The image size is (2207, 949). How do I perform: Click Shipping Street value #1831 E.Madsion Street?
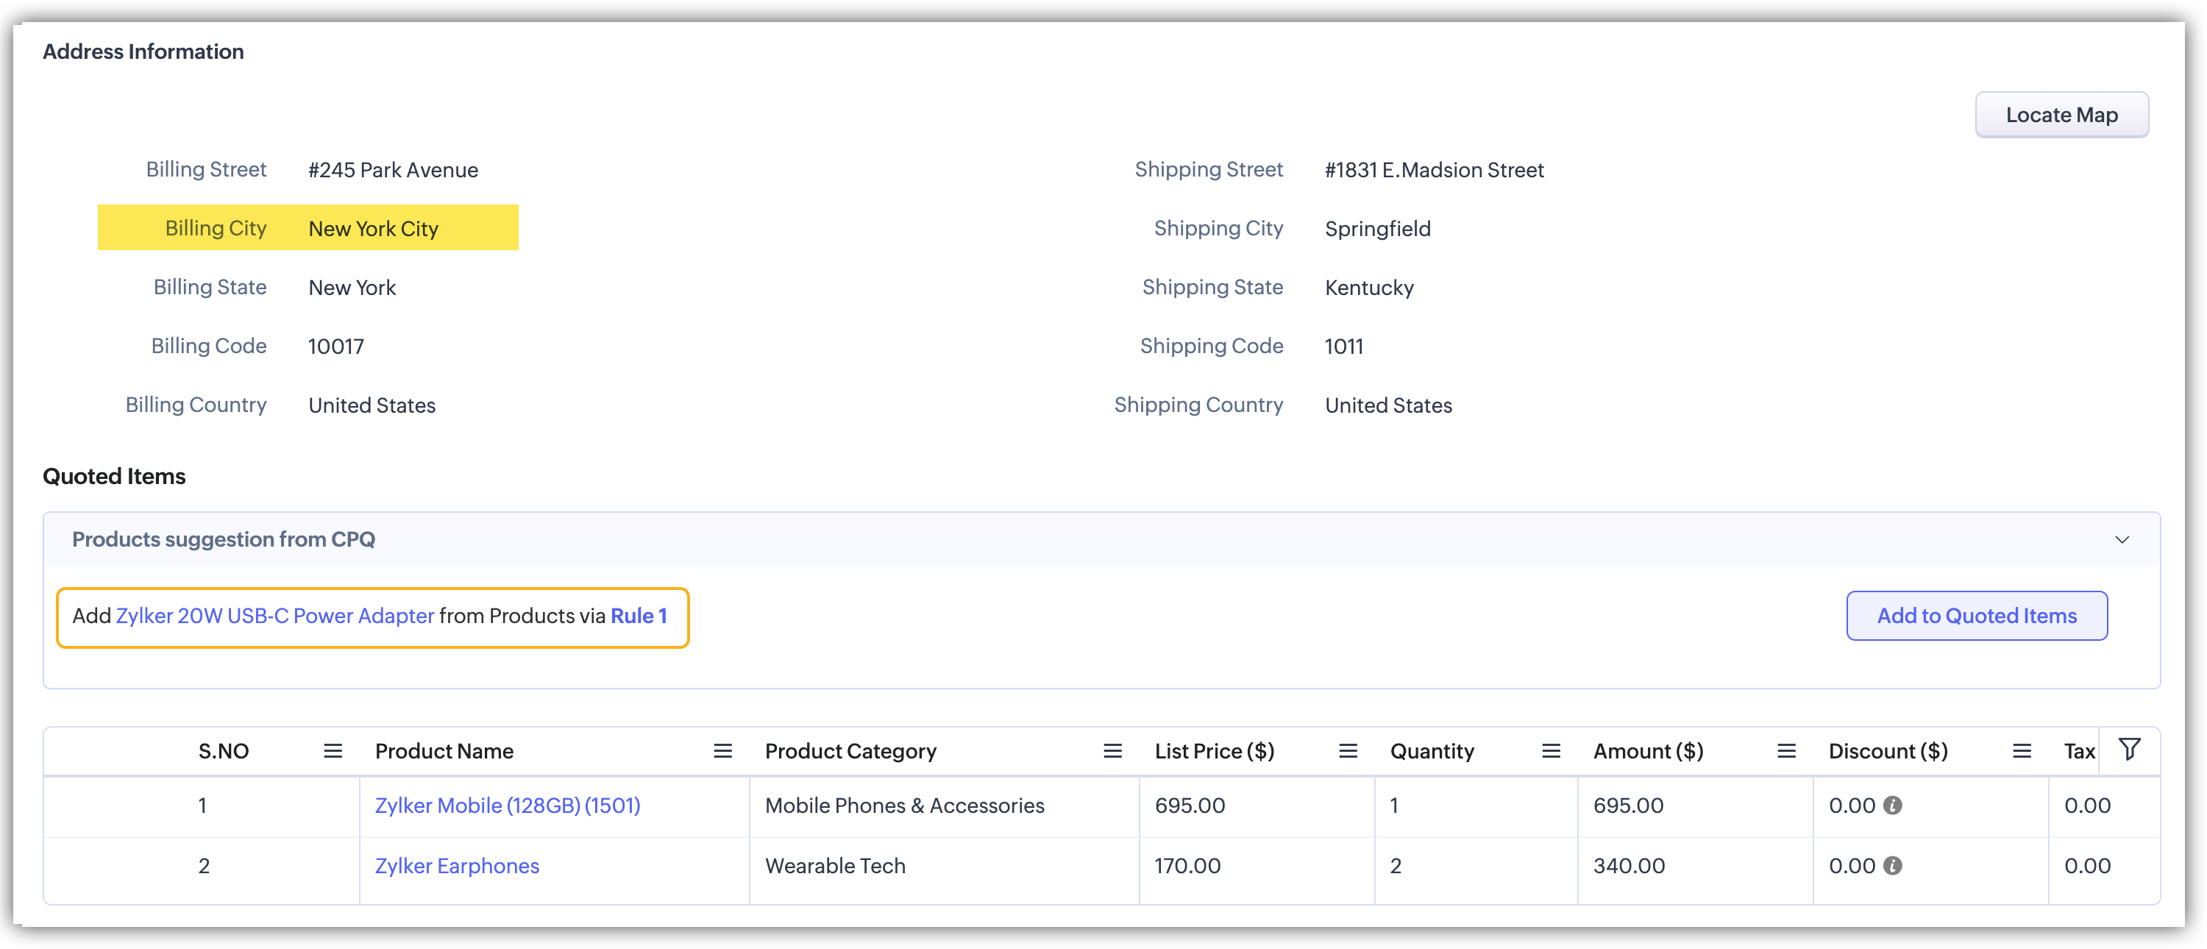point(1433,170)
